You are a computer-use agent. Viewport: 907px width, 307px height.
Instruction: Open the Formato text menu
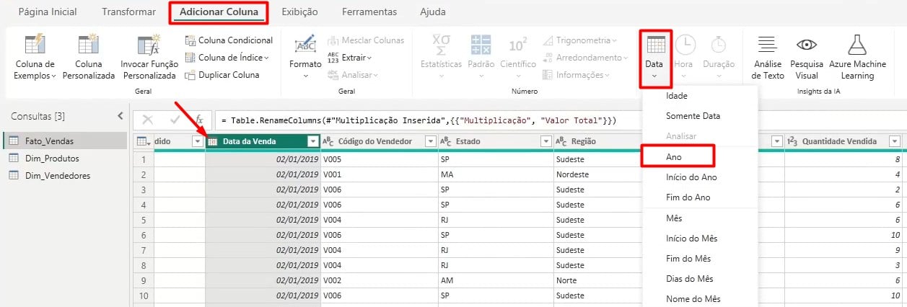point(305,56)
